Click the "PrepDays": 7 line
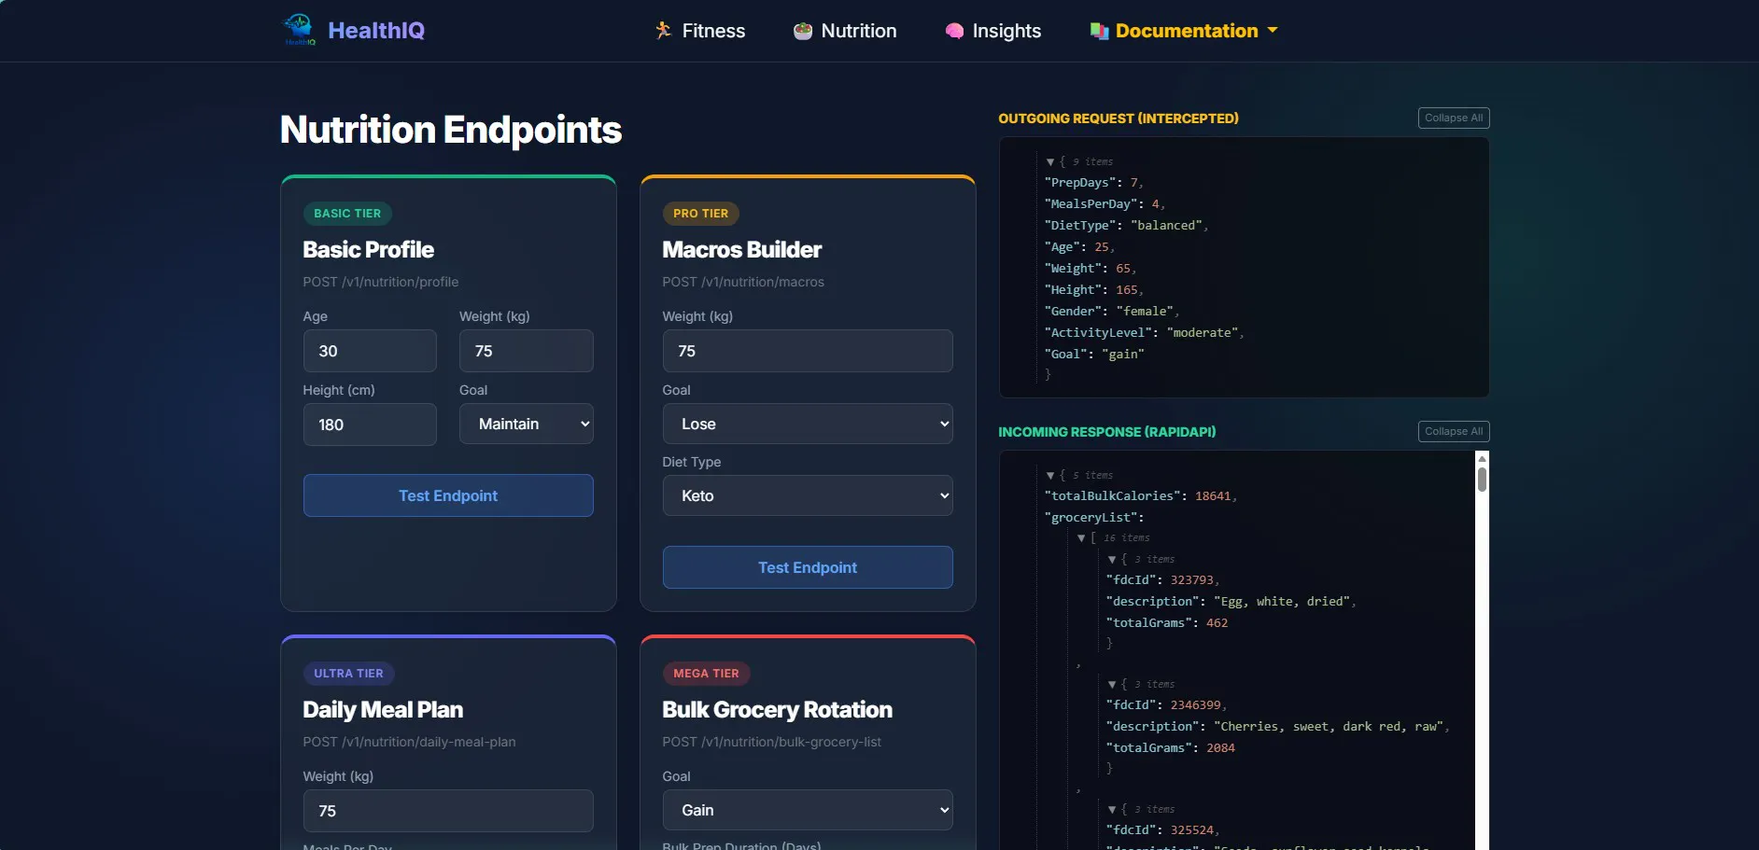The image size is (1759, 850). click(x=1093, y=183)
